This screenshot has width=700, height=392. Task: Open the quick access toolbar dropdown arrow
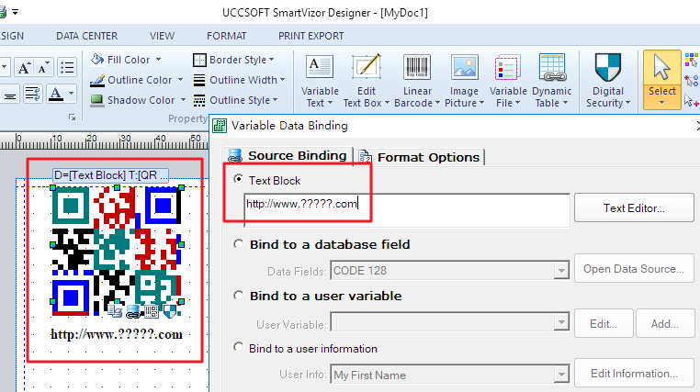pyautogui.click(x=16, y=12)
